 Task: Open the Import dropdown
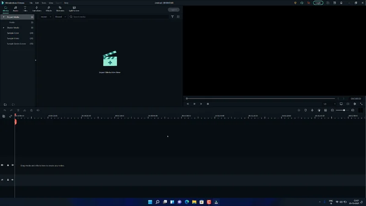point(45,16)
